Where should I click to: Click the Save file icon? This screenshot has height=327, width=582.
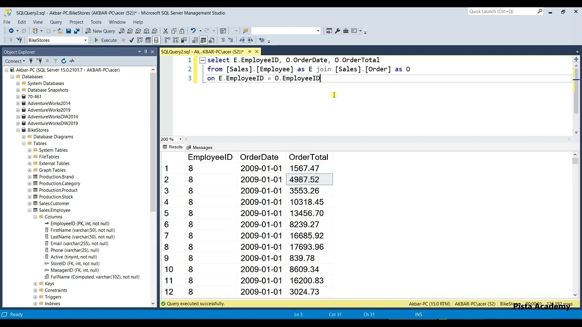pos(68,31)
